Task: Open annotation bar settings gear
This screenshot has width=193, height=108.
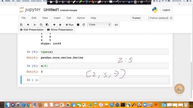Action: 141,2
